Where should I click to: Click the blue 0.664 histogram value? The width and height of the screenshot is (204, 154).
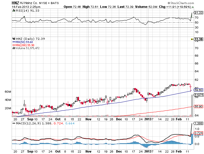[x=70, y=123]
